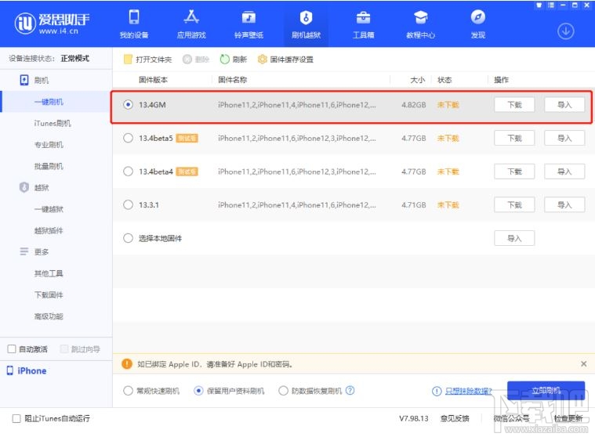
Task: Import firmware for 13.4GM row
Action: [x=564, y=105]
